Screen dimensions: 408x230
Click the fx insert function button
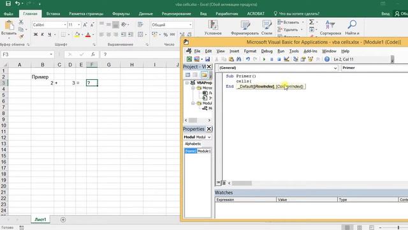[93, 54]
